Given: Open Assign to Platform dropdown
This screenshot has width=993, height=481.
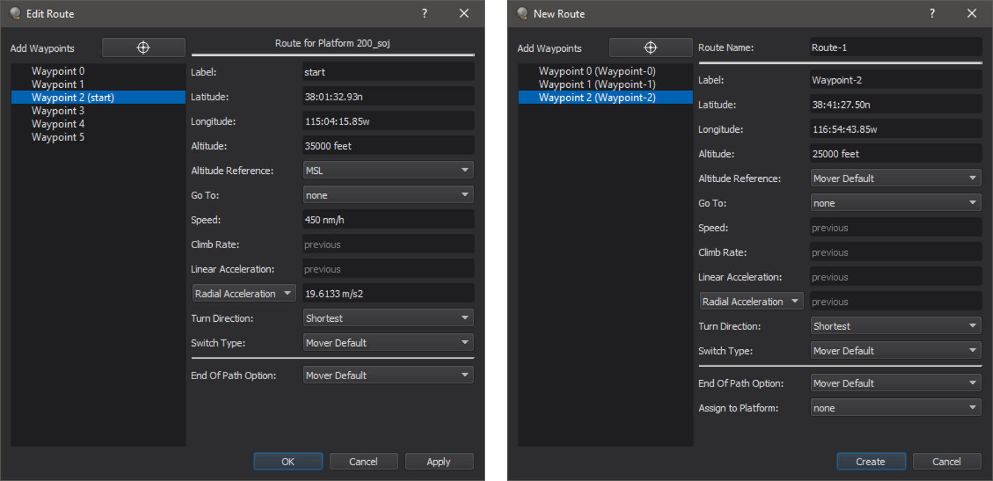Looking at the screenshot, I should click(896, 408).
